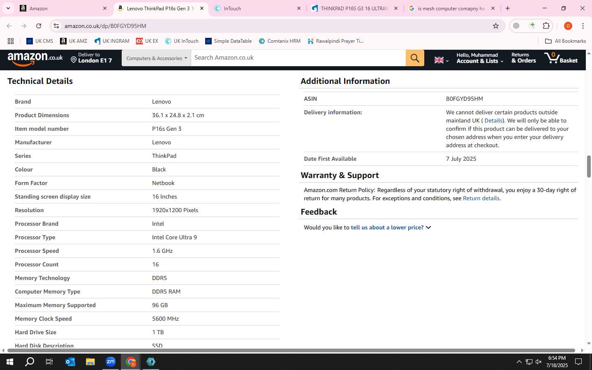Image resolution: width=592 pixels, height=370 pixels.
Task: Click the browser forward arrow
Action: coord(24,26)
